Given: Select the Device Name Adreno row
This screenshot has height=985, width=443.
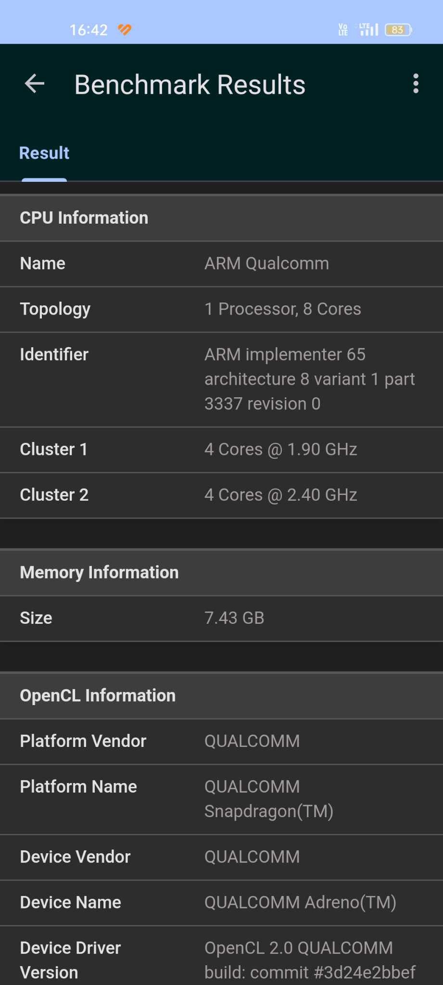Looking at the screenshot, I should 221,902.
